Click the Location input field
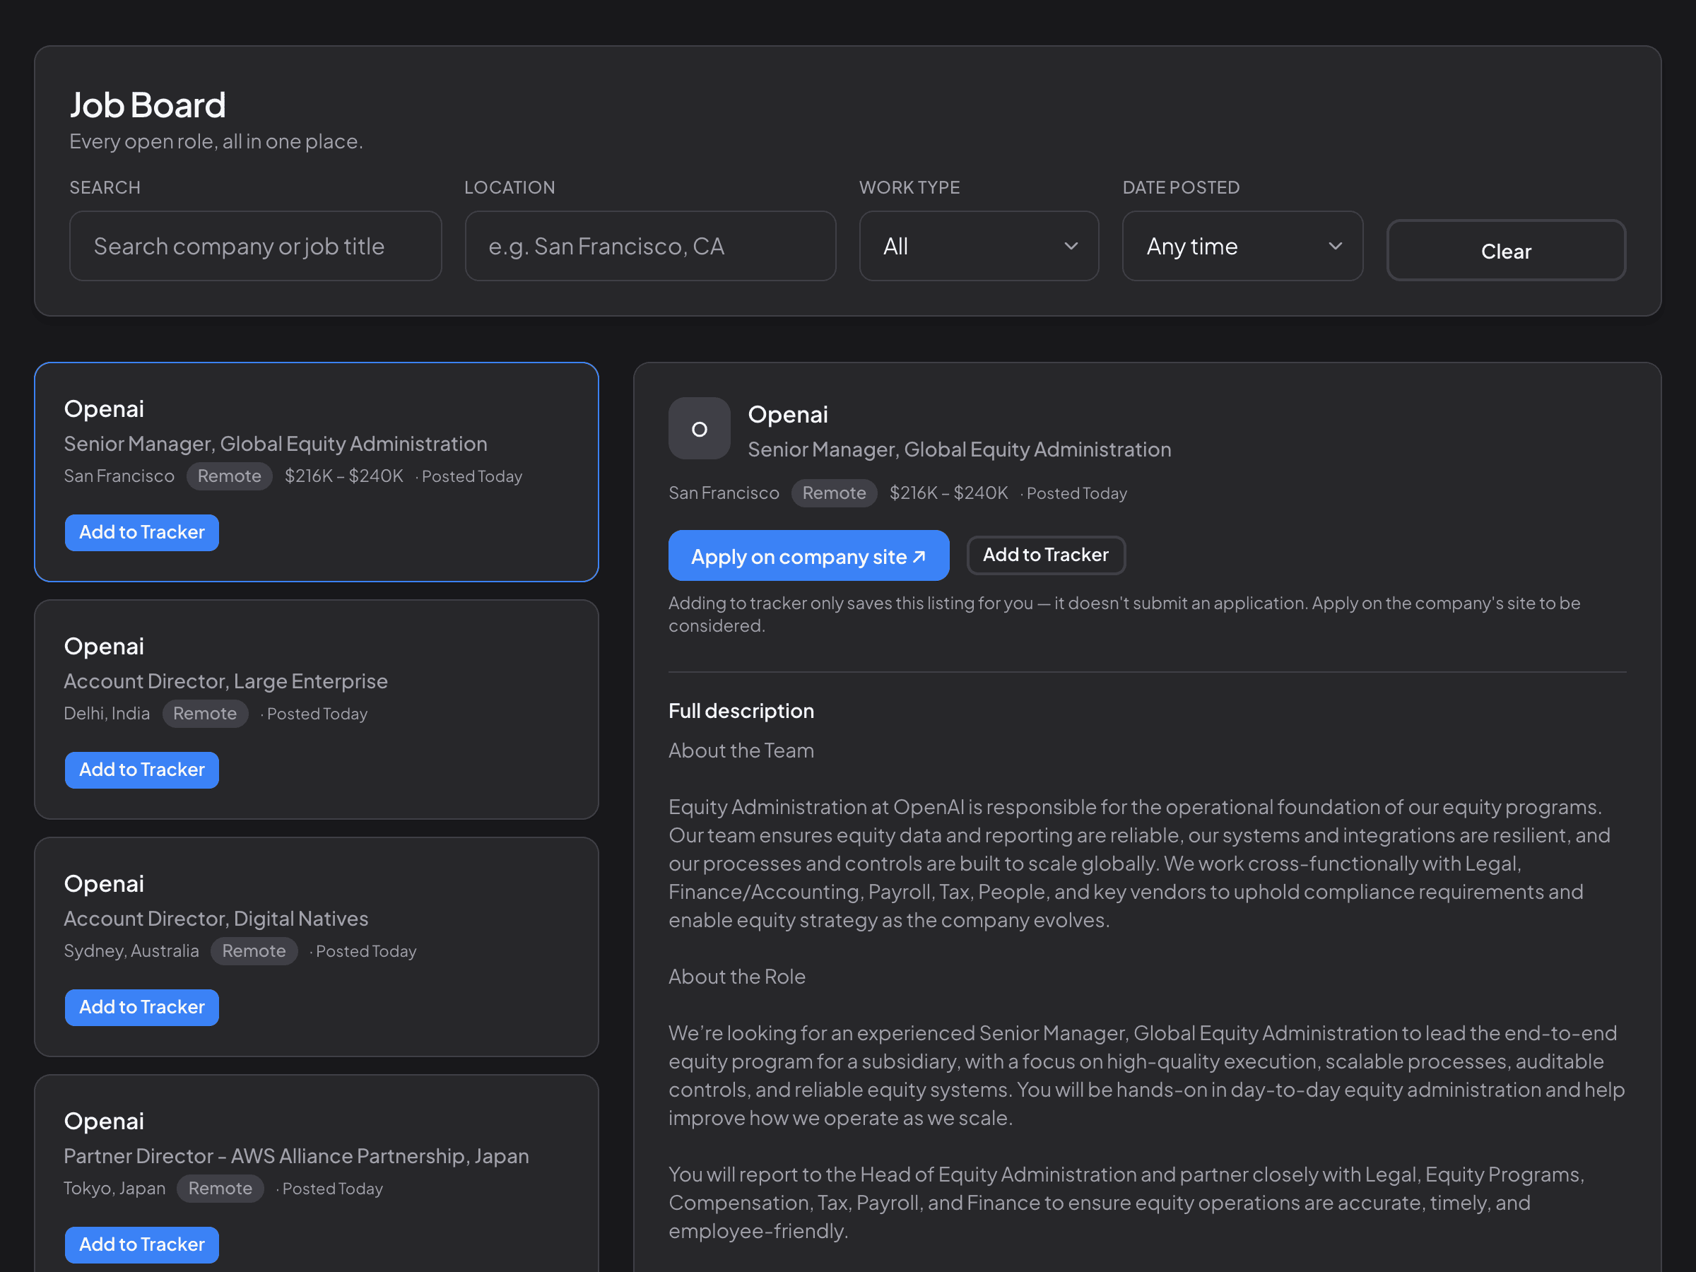Viewport: 1696px width, 1272px height. (650, 246)
